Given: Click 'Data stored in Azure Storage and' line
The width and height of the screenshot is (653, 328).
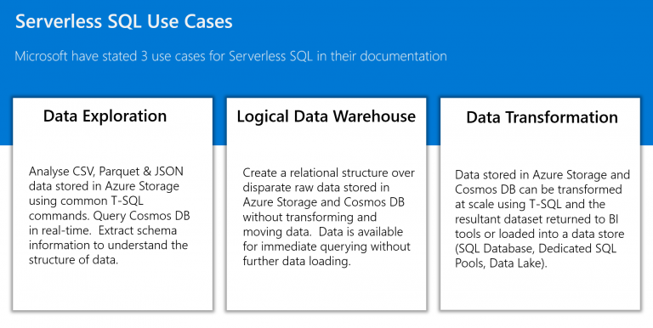Looking at the screenshot, I should coord(542,175).
